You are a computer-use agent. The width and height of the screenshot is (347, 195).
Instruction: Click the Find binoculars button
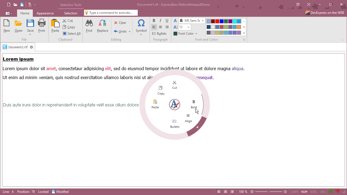click(89, 26)
